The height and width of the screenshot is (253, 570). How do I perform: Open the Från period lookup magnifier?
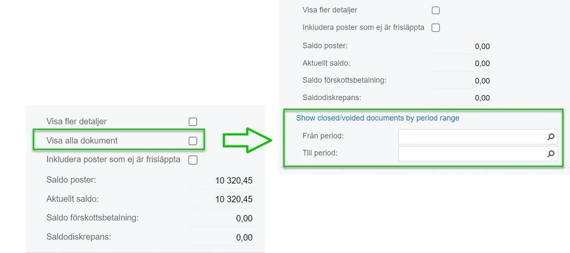(551, 137)
